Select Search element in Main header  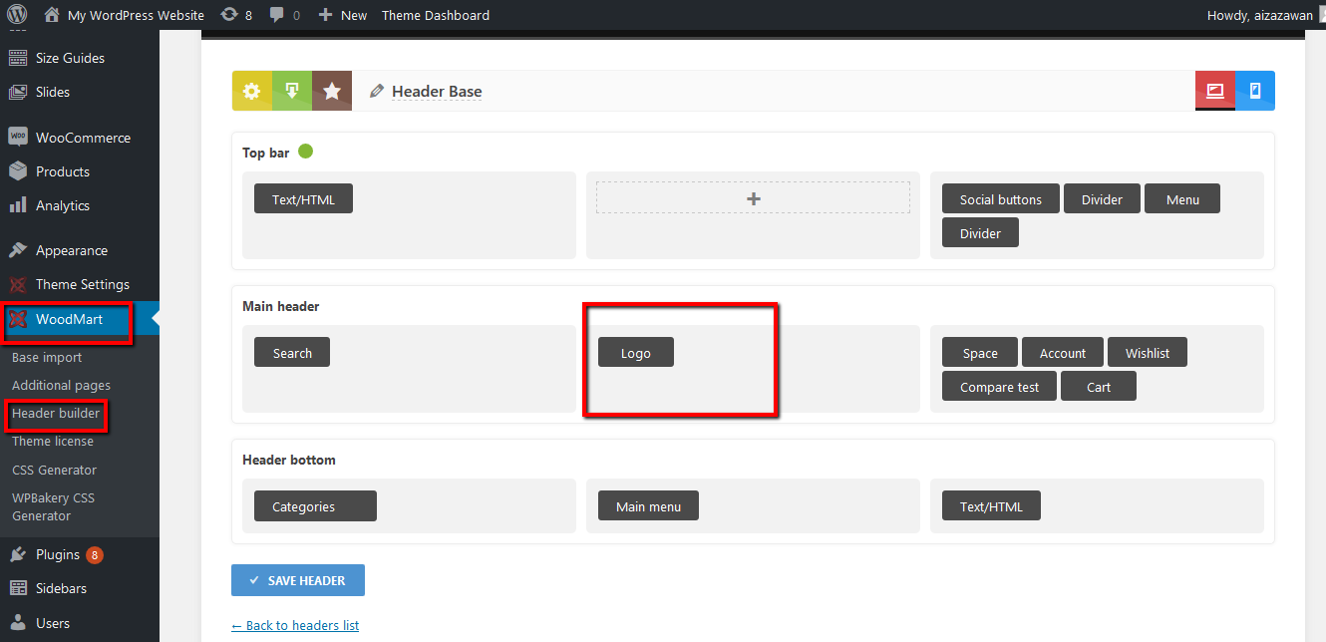[292, 353]
